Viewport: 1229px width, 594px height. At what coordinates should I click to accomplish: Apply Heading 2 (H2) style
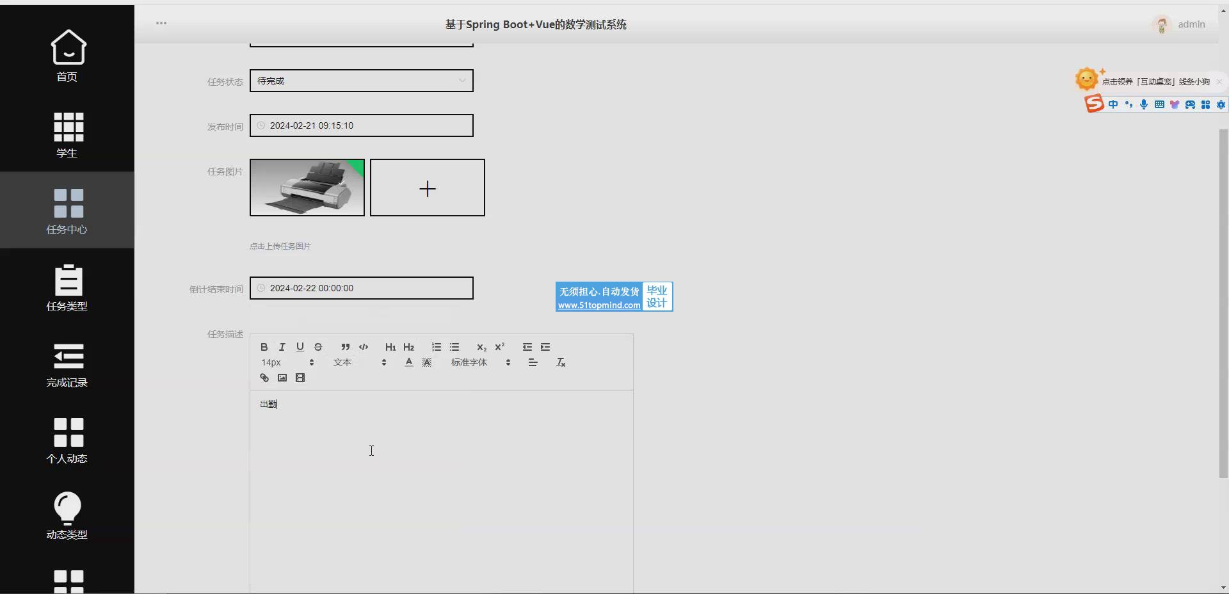409,347
